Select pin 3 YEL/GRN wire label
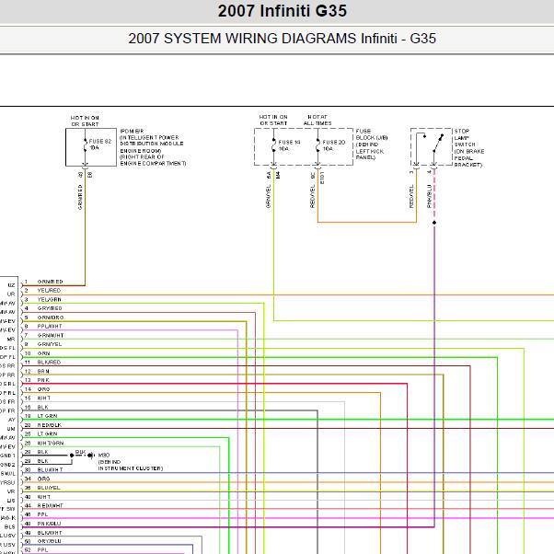 coord(49,300)
